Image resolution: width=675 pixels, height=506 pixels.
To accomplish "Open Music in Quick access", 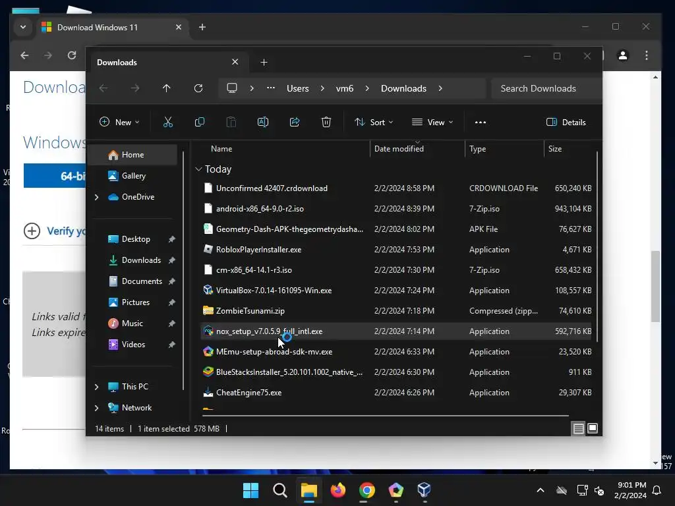I will pyautogui.click(x=133, y=323).
